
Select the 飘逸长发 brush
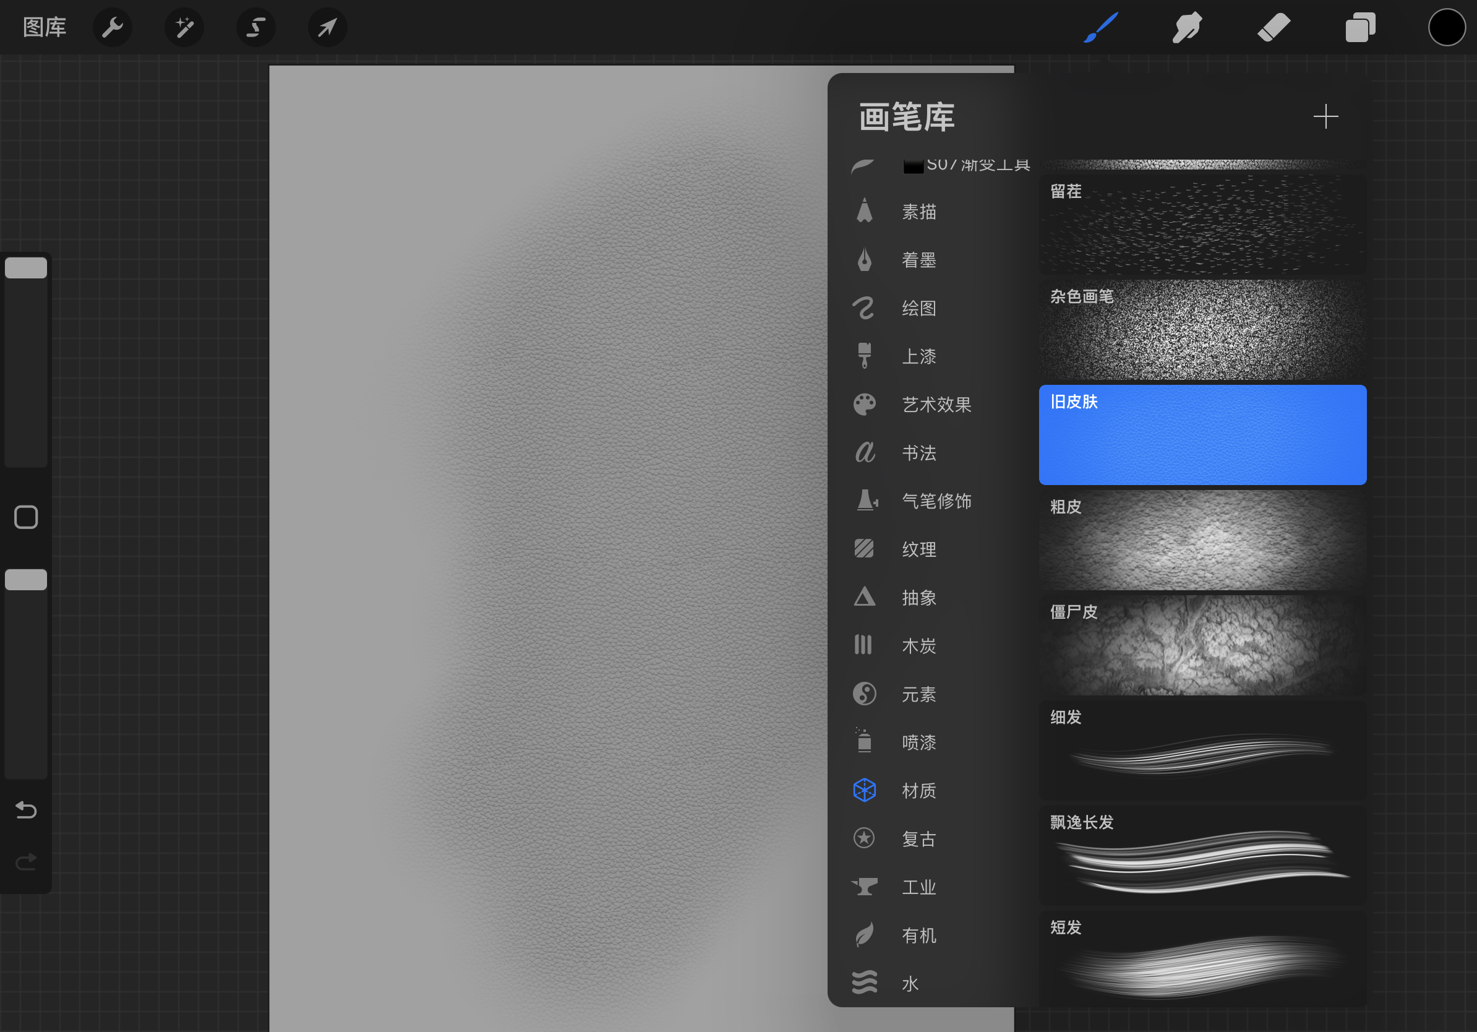[x=1202, y=856]
